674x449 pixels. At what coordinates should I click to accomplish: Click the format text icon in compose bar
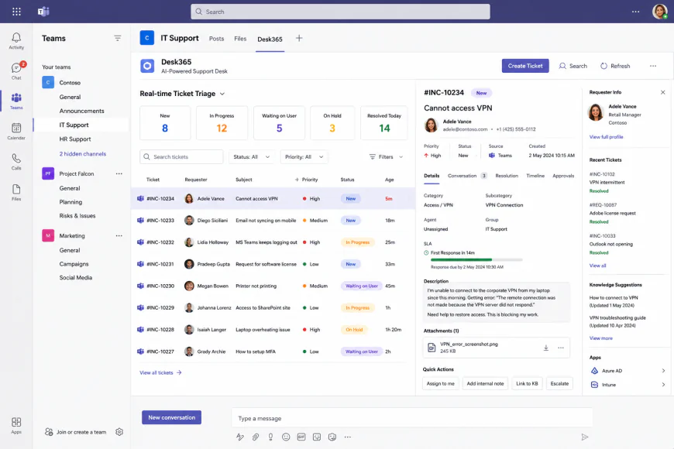(240, 437)
